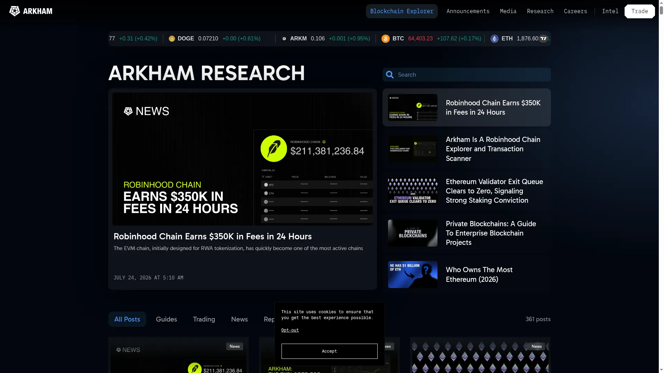This screenshot has width=664, height=373.
Task: Go to the Media nav item
Action: tap(508, 11)
